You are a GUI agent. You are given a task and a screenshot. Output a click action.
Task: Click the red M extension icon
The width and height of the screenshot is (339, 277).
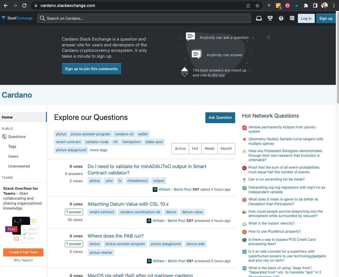tap(288, 6)
